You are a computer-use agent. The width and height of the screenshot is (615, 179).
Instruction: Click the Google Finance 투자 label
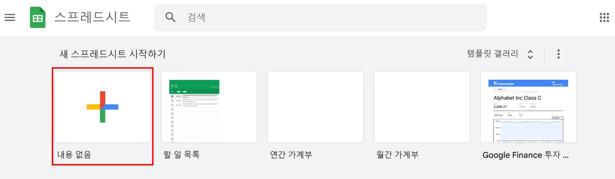point(525,155)
